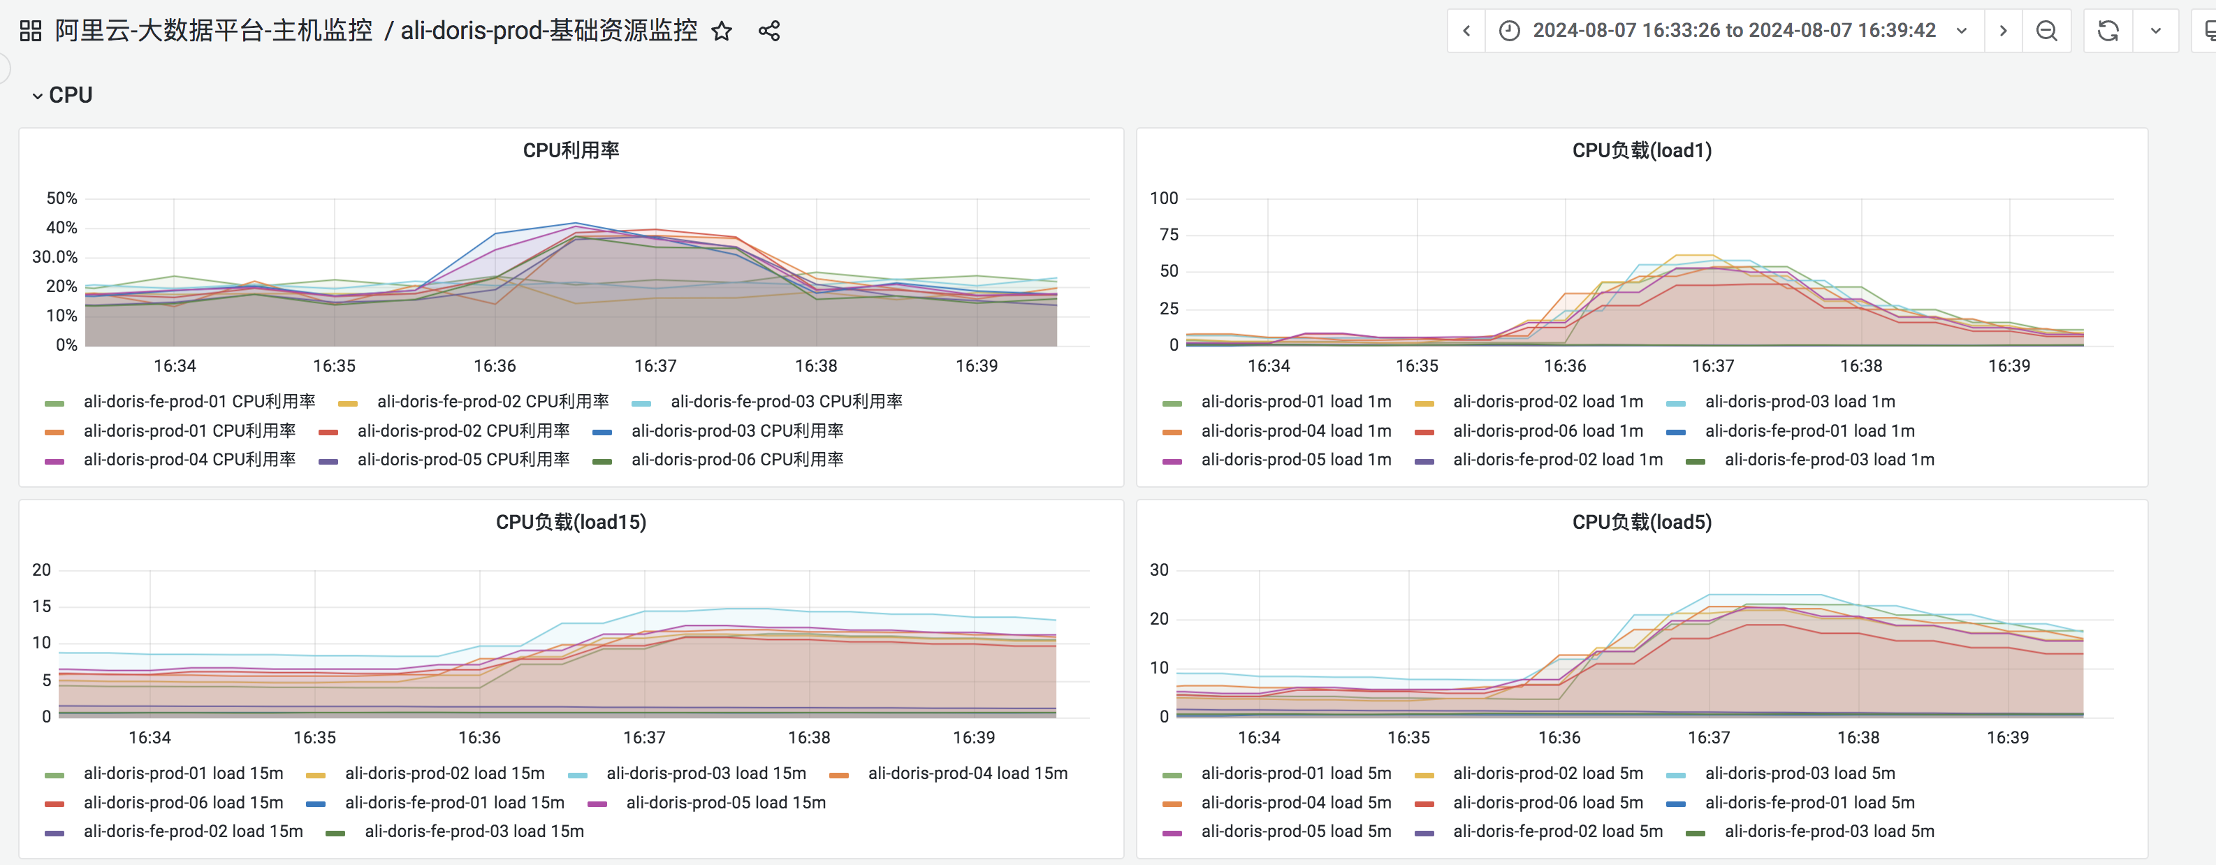Viewport: 2216px width, 865px height.
Task: Select ali-doris-prod-06 load 5m legend label
Action: click(x=1548, y=803)
